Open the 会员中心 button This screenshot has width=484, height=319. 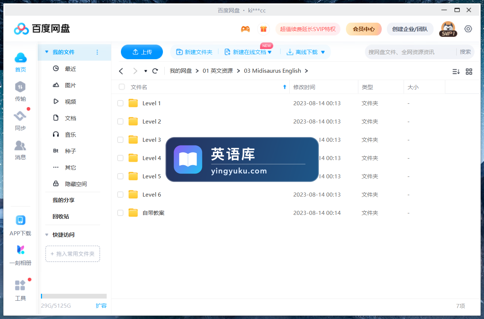pyautogui.click(x=363, y=29)
